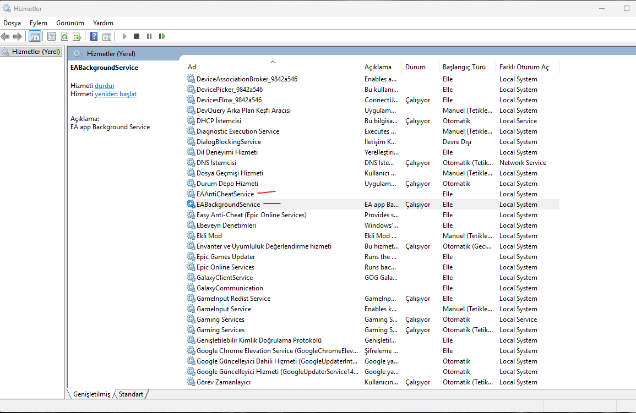This screenshot has height=413, width=636.
Task: Click gear icon of Durum Depo Hizmeti row
Action: (x=191, y=184)
